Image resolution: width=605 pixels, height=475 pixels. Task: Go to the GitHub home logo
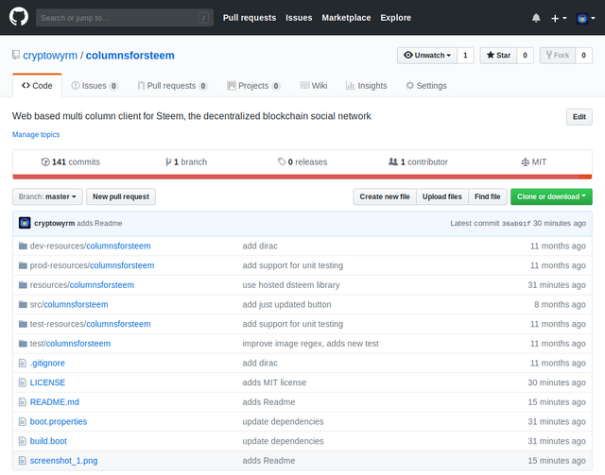19,17
